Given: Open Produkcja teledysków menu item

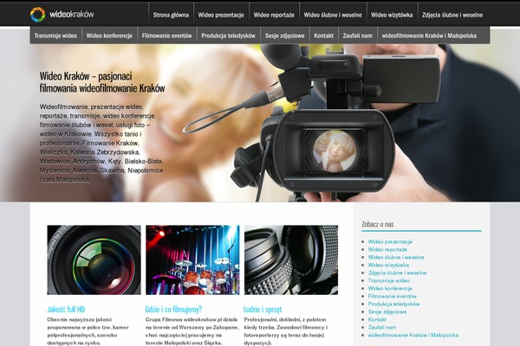Looking at the screenshot, I should click(x=228, y=36).
